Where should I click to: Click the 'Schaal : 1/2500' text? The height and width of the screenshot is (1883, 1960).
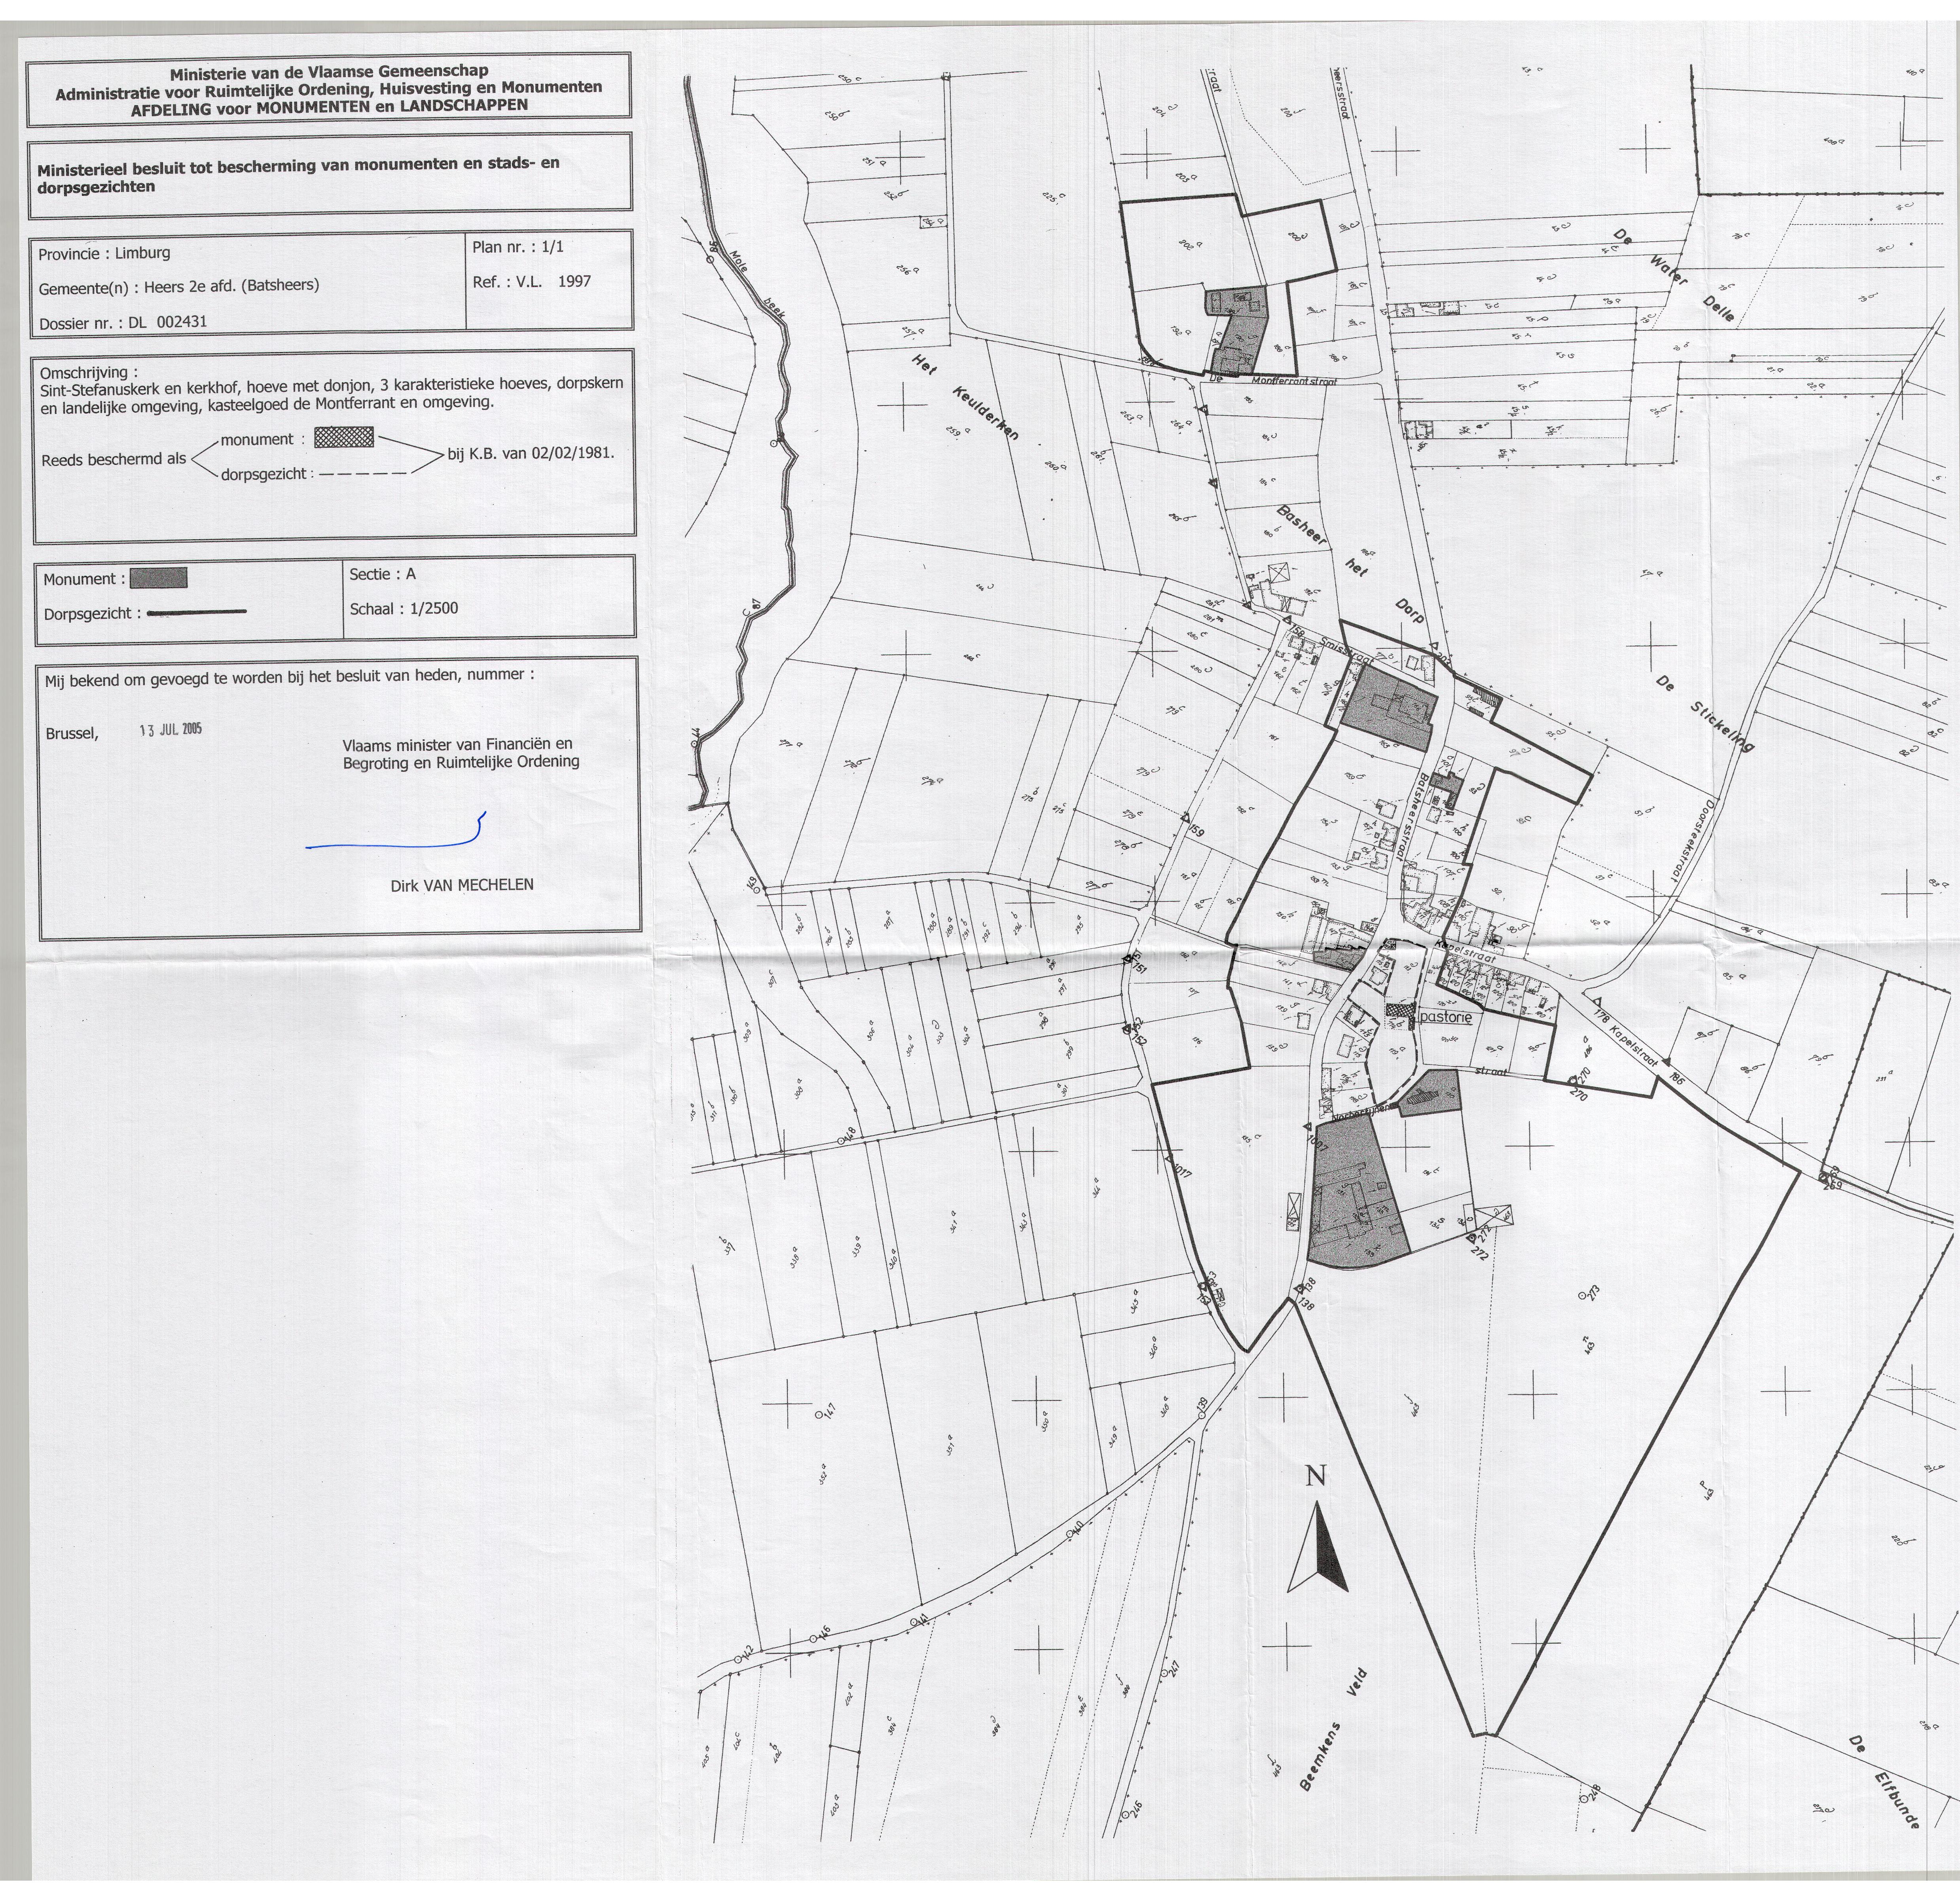click(404, 608)
